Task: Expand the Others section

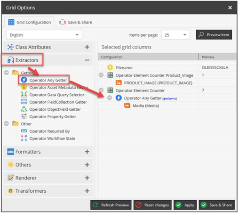Action: [x=87, y=164]
